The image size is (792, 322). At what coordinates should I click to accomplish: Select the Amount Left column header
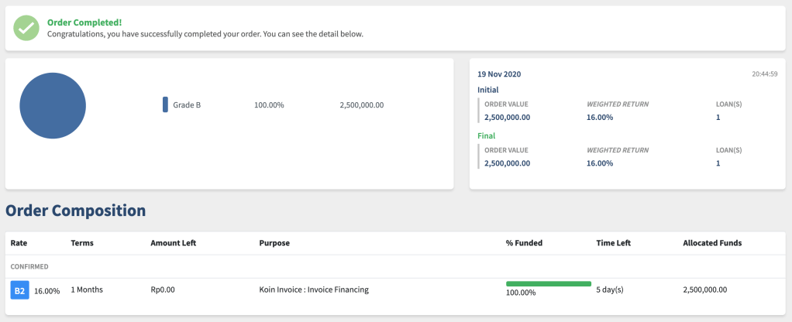tap(173, 243)
